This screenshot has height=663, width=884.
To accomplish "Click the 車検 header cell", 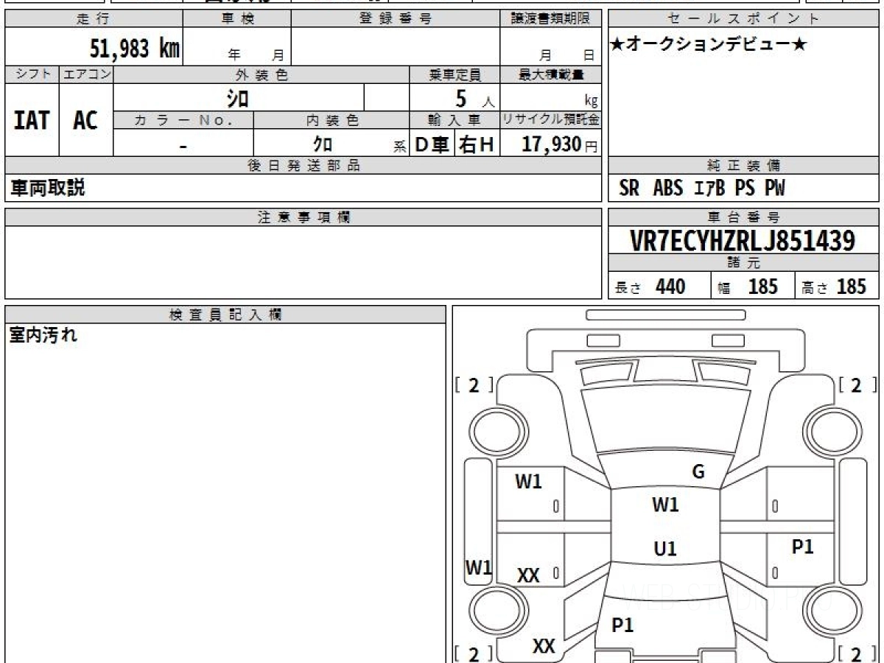I will point(237,20).
